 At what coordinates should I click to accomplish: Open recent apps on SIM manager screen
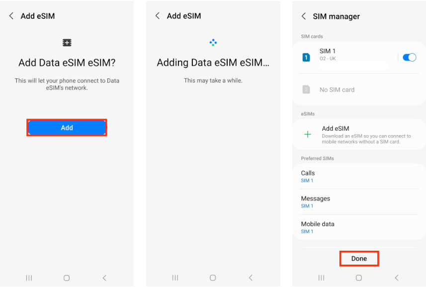pos(321,278)
